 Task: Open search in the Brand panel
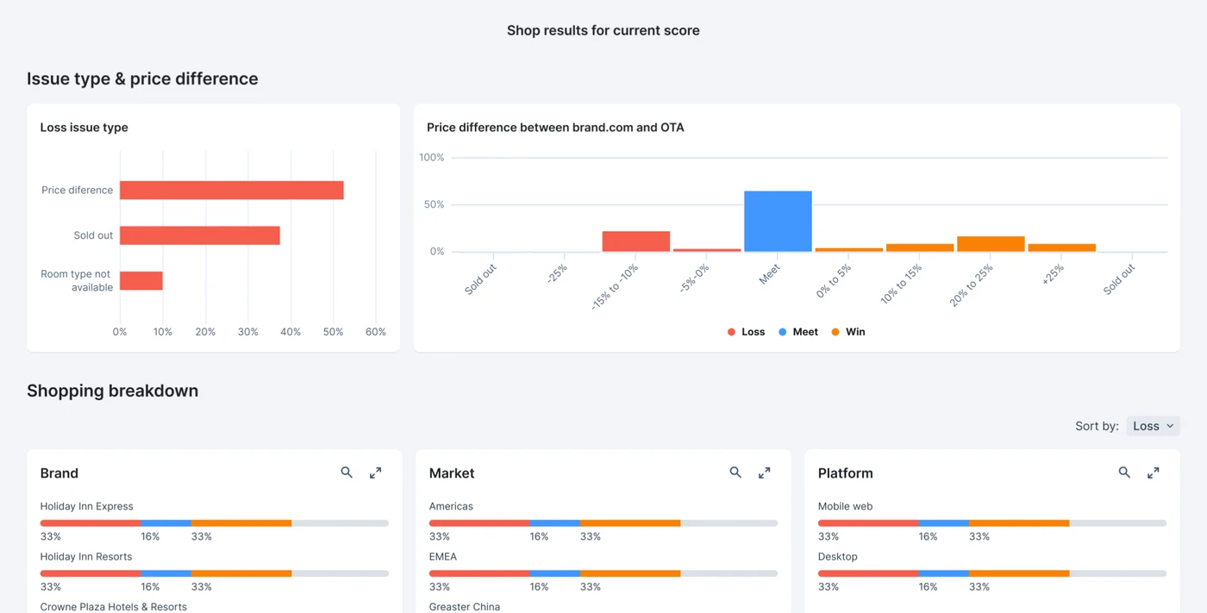click(x=347, y=472)
